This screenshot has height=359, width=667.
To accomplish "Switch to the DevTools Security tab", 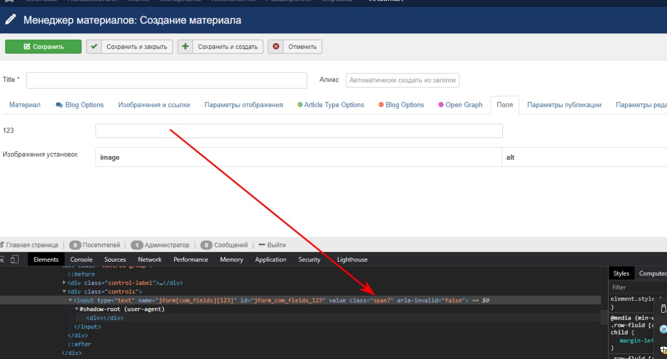I will pyautogui.click(x=310, y=260).
